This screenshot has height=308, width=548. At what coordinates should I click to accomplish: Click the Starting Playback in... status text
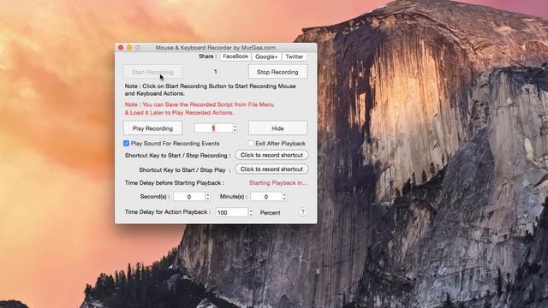pyautogui.click(x=278, y=182)
